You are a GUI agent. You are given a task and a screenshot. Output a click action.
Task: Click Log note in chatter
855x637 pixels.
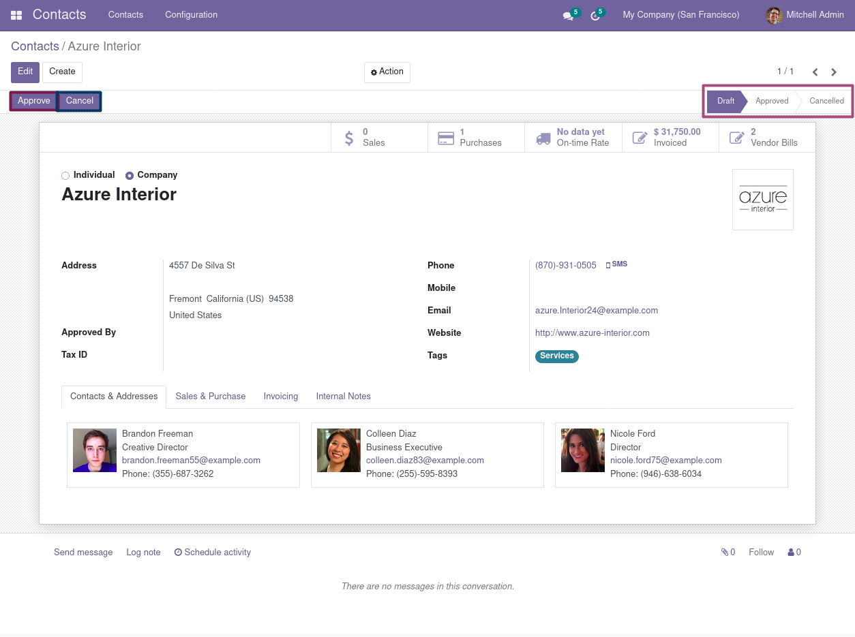(143, 553)
